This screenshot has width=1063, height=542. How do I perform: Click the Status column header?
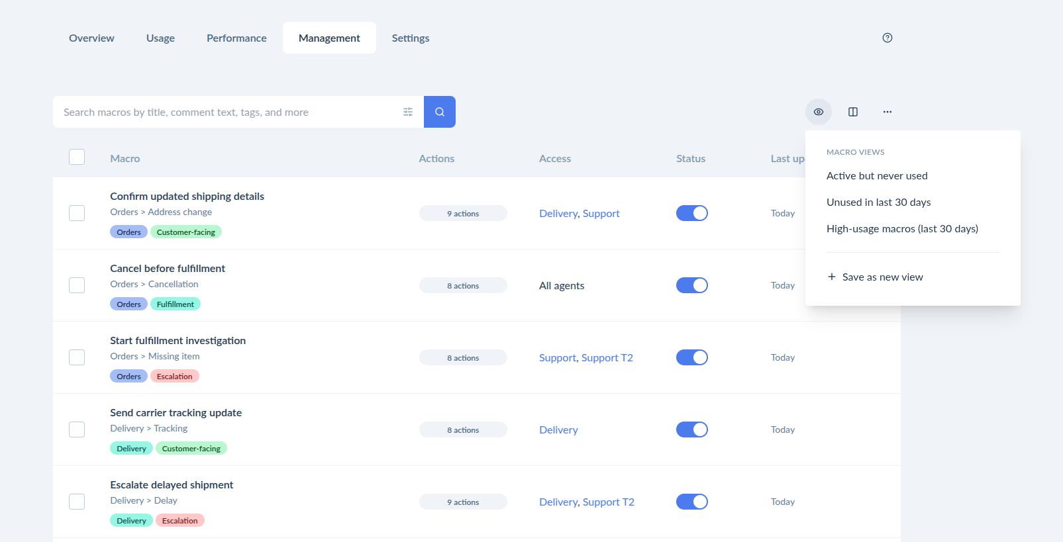pos(691,159)
